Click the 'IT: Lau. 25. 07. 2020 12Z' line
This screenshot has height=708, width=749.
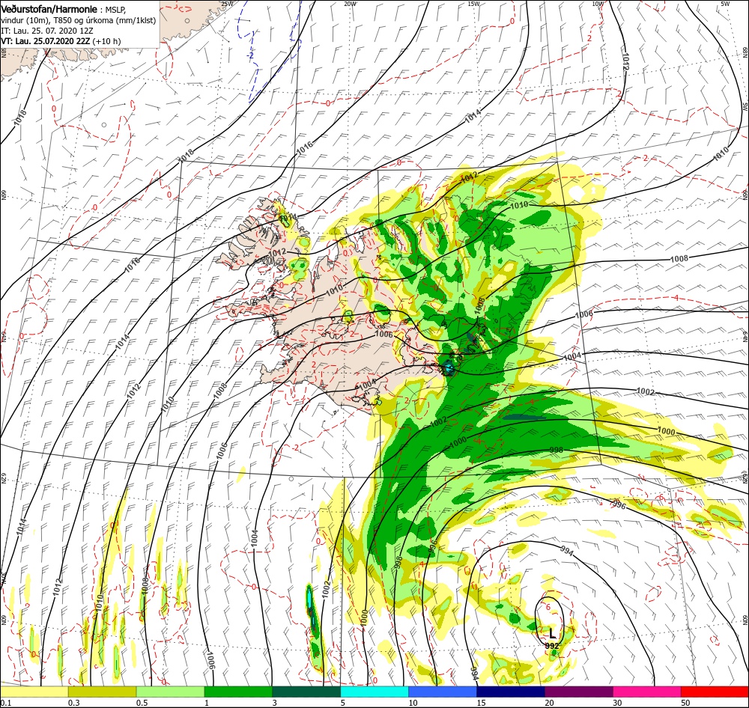[46, 31]
